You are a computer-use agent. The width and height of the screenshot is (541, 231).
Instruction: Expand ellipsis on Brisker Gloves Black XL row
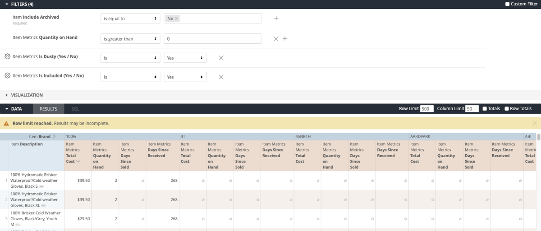[x=44, y=206]
